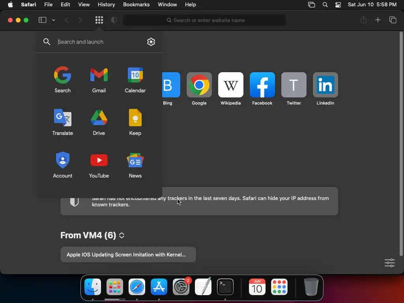Open the Window menu
The width and height of the screenshot is (404, 303).
coord(167,5)
